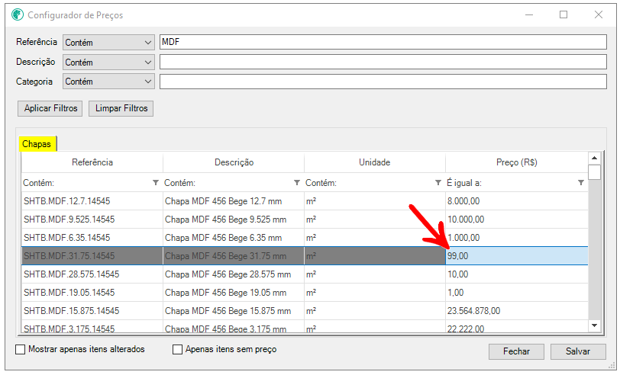Maximize the Configurador de Preços window

[x=563, y=14]
